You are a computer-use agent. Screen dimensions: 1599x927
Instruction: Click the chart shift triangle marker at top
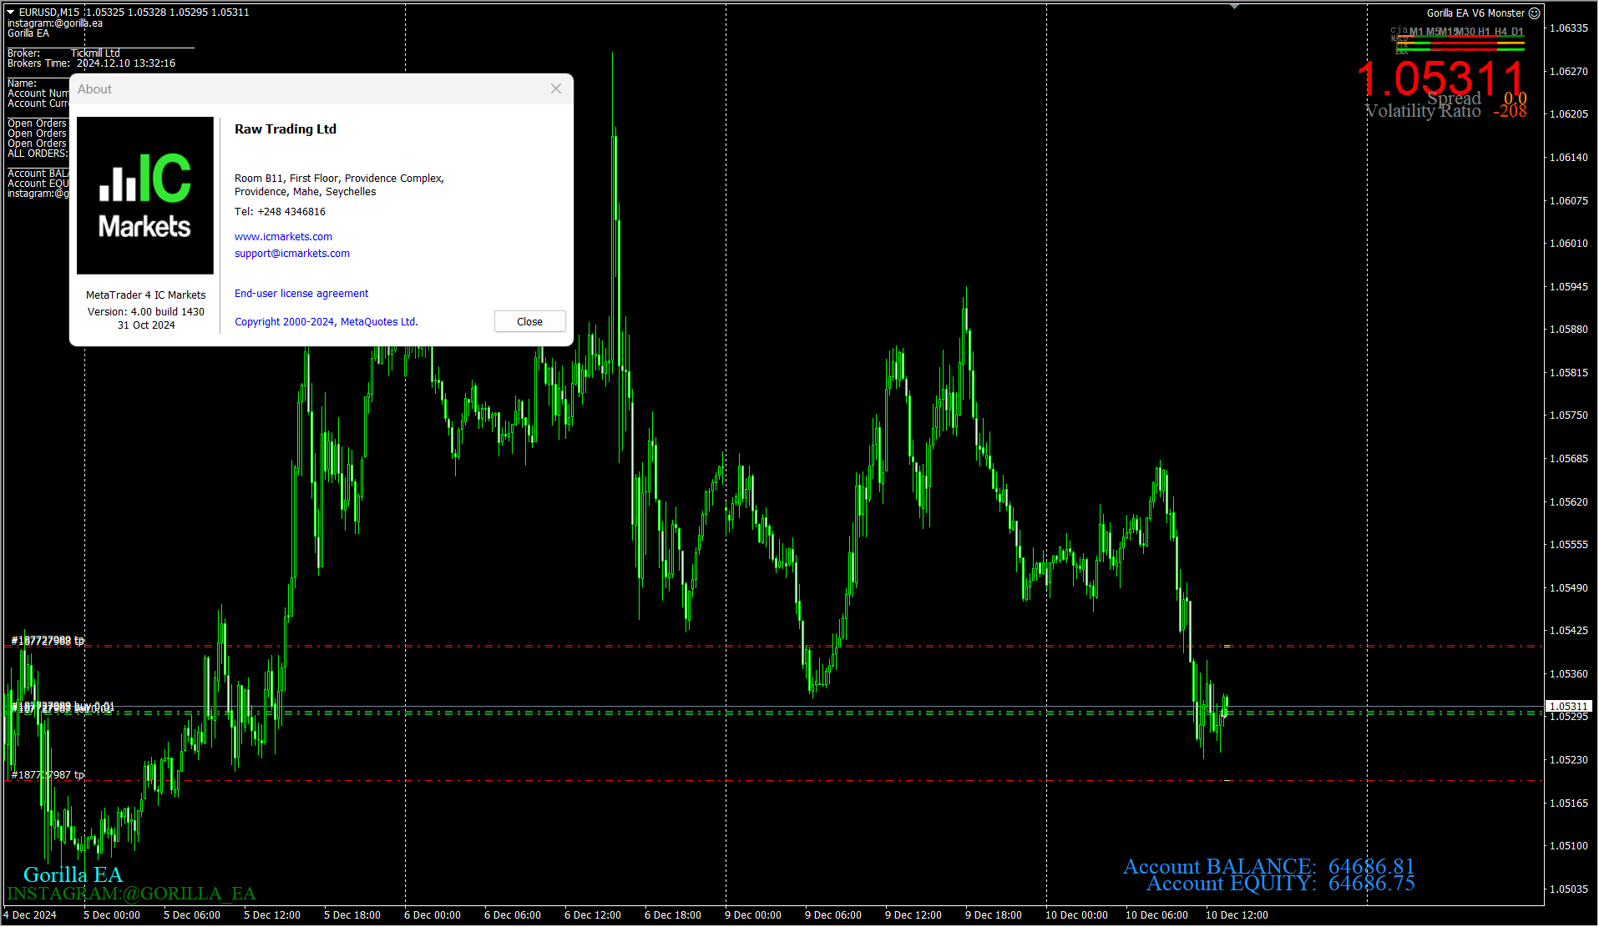click(x=1234, y=7)
